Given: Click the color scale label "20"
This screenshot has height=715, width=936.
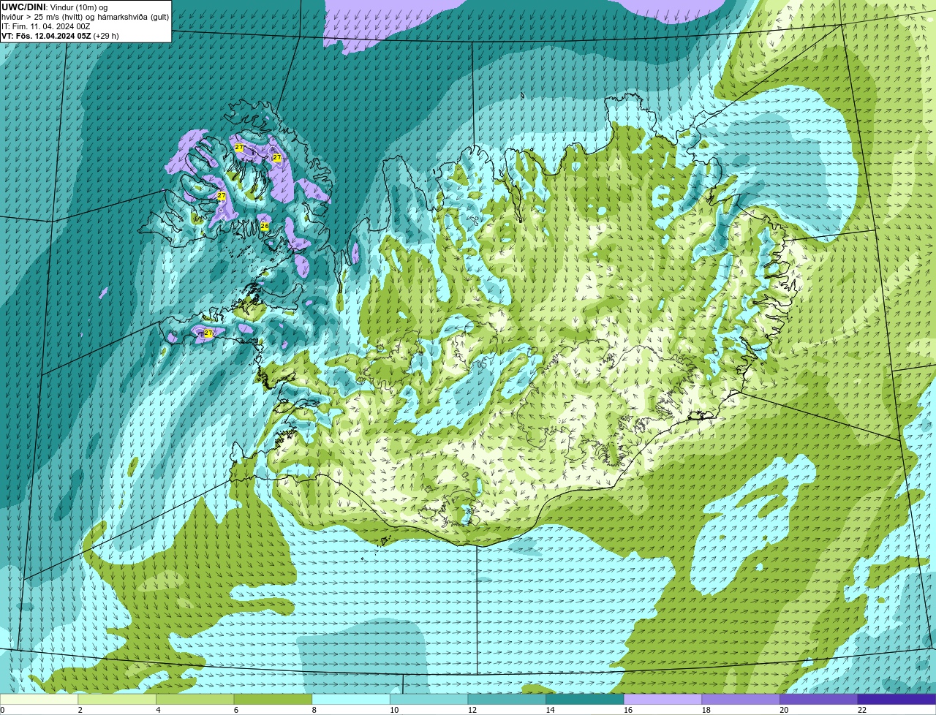Looking at the screenshot, I should (x=784, y=710).
